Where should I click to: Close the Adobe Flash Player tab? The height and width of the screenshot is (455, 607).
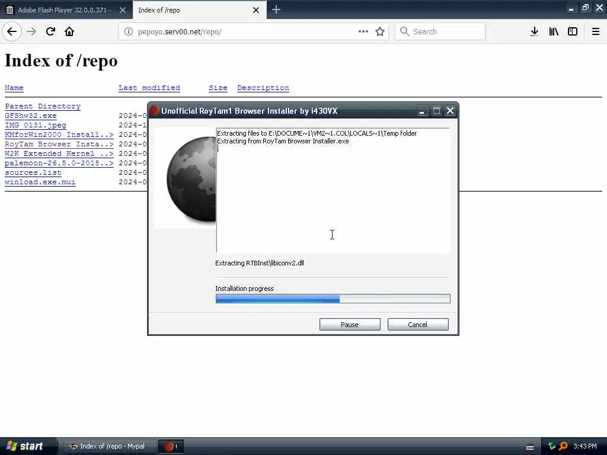pos(123,10)
